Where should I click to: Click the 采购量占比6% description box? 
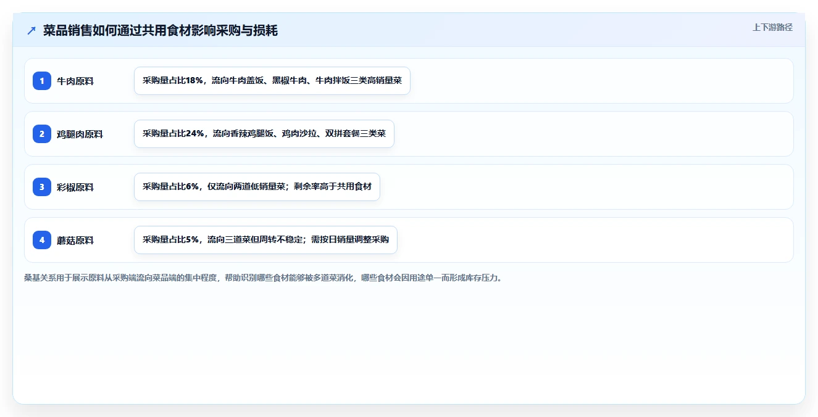point(257,187)
